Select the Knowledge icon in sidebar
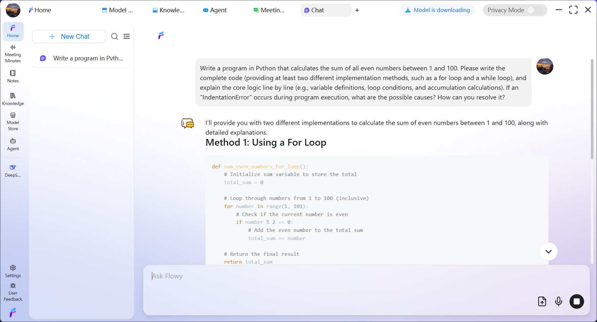597x322 pixels. click(x=13, y=99)
